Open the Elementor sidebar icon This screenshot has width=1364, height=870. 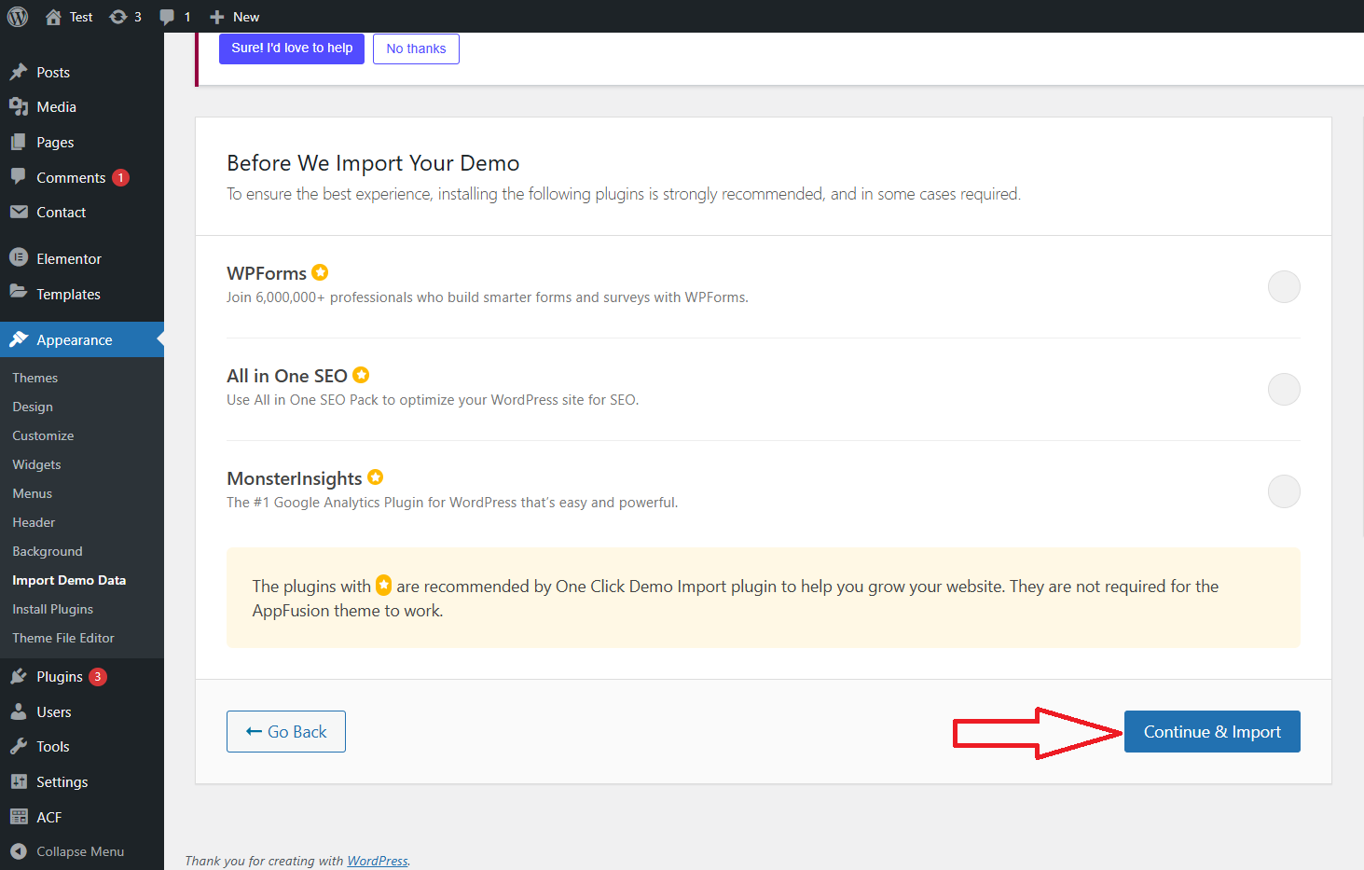click(x=19, y=258)
